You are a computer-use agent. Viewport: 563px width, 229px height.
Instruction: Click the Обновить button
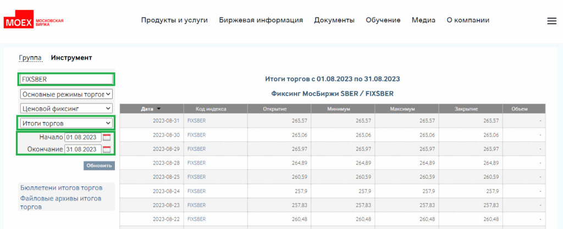tap(99, 165)
